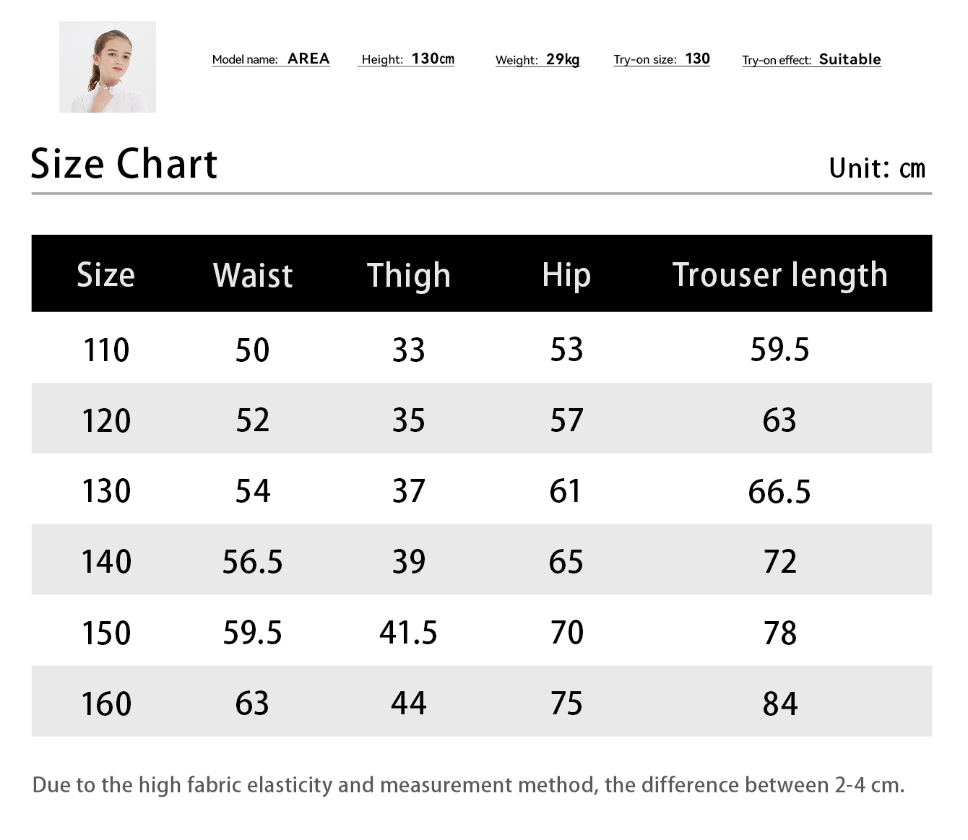Click size 130 in the size column
Screen dimensions: 968x840
click(x=106, y=491)
